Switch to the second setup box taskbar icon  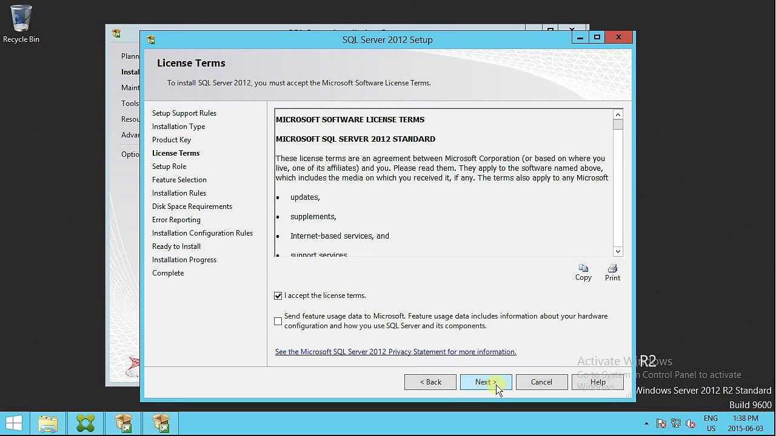point(161,423)
